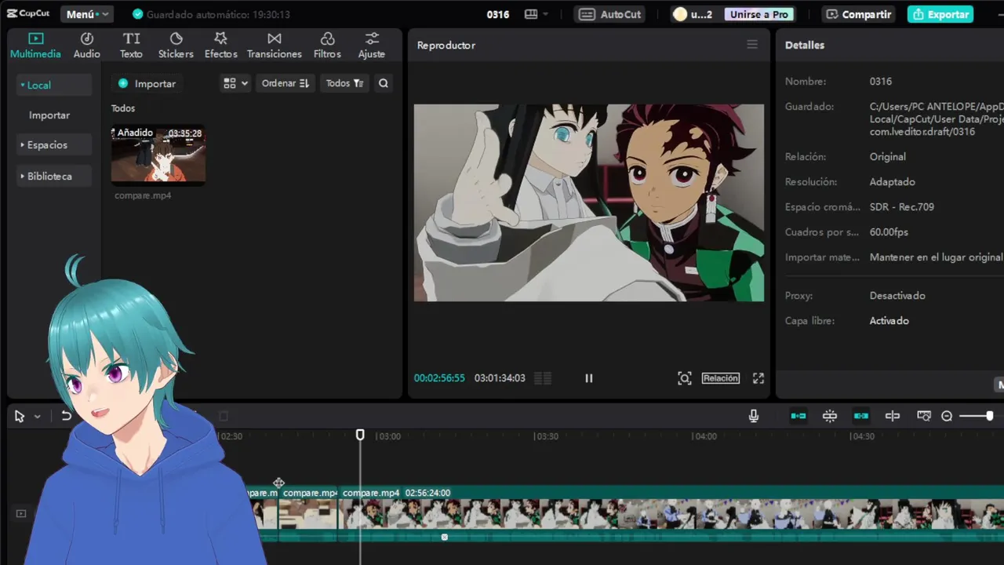This screenshot has width=1004, height=565.
Task: Click the Compartir button
Action: click(x=858, y=14)
